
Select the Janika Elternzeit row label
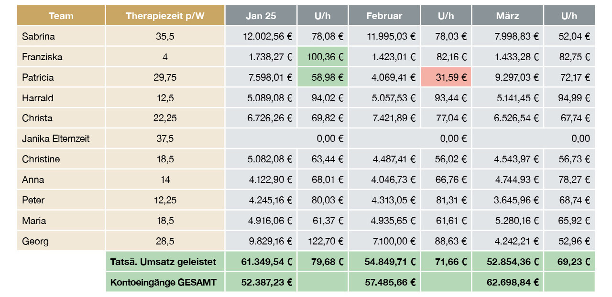pos(61,139)
